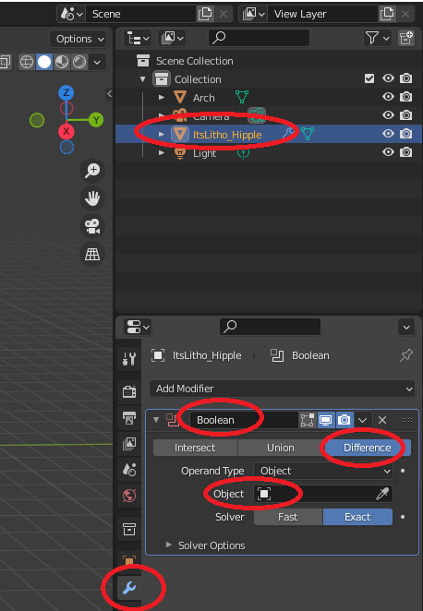Screen dimensions: 423x611
Task: Toggle X-ray mode in viewport header
Action: (5, 62)
